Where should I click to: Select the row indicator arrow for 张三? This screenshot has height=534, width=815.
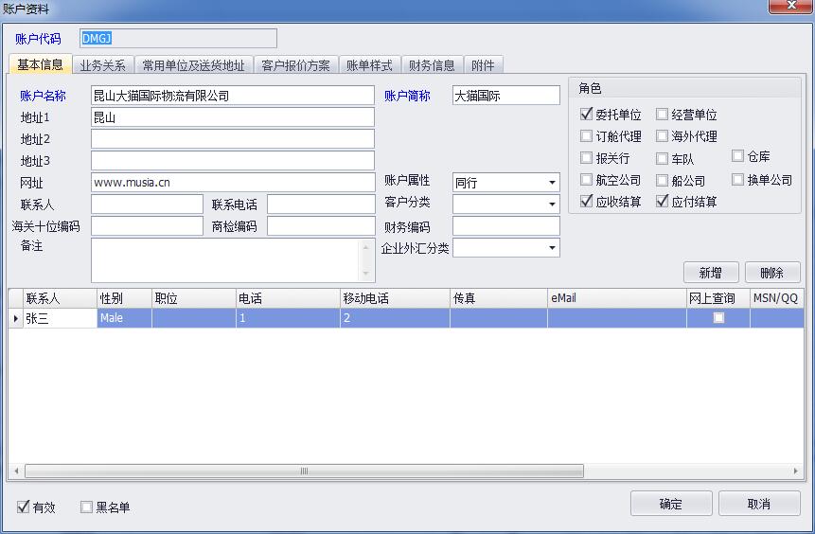15,318
